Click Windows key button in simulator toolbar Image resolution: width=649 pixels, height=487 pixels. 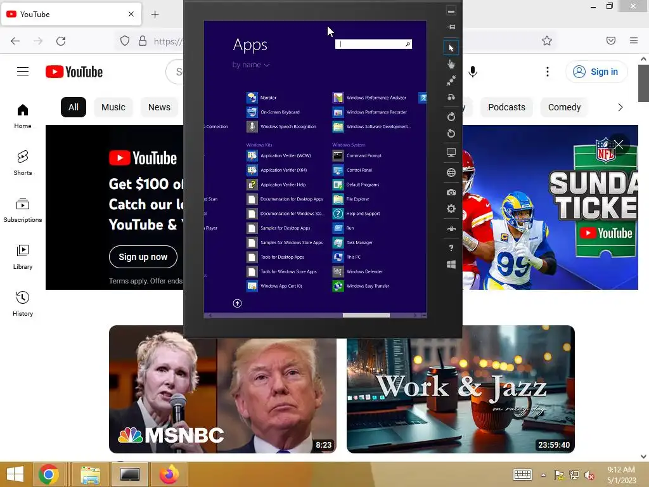click(451, 264)
